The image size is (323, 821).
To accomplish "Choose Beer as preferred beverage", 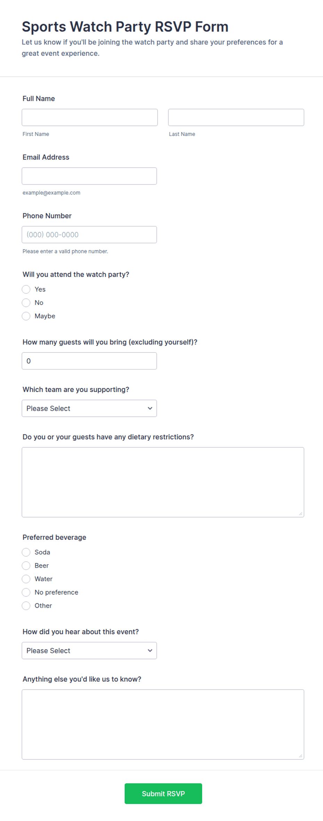I will tap(26, 566).
